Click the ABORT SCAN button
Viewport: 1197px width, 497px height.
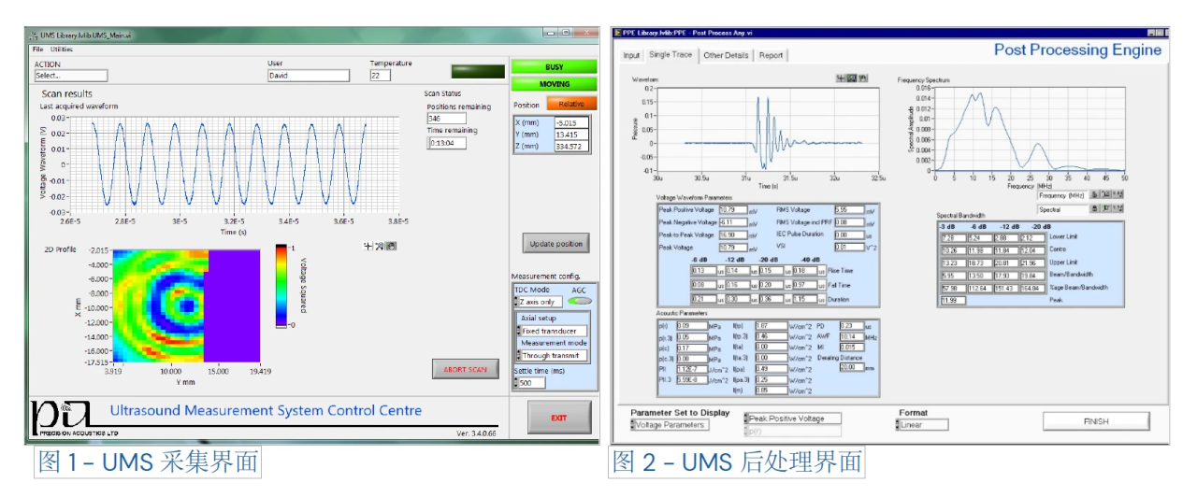[465, 369]
